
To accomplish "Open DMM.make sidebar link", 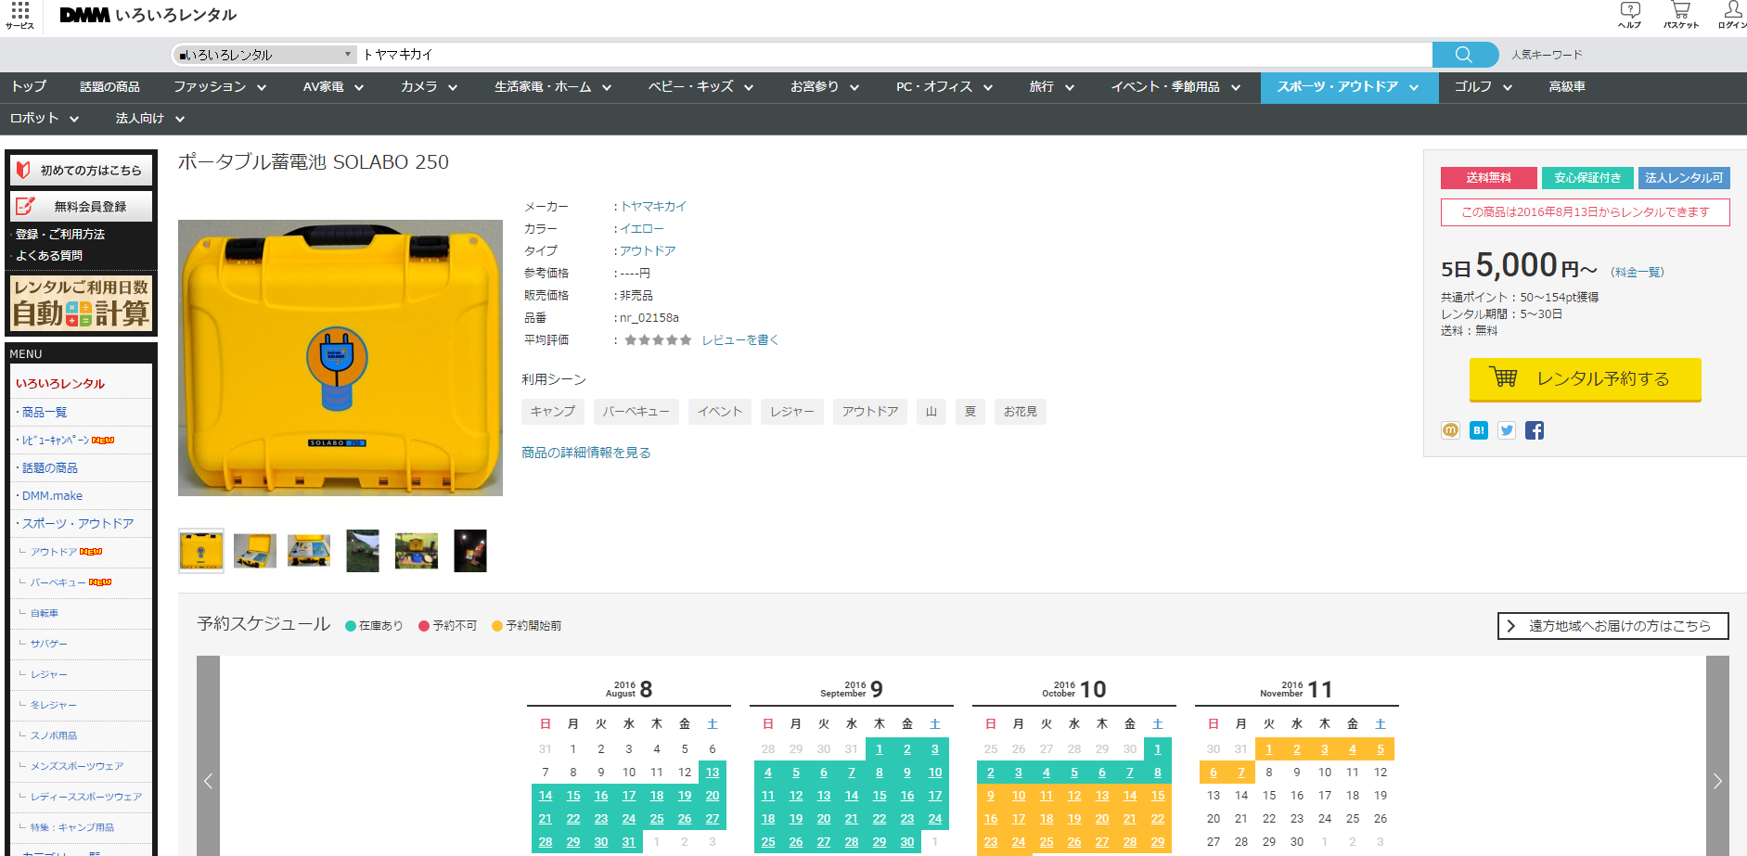I will pos(52,496).
